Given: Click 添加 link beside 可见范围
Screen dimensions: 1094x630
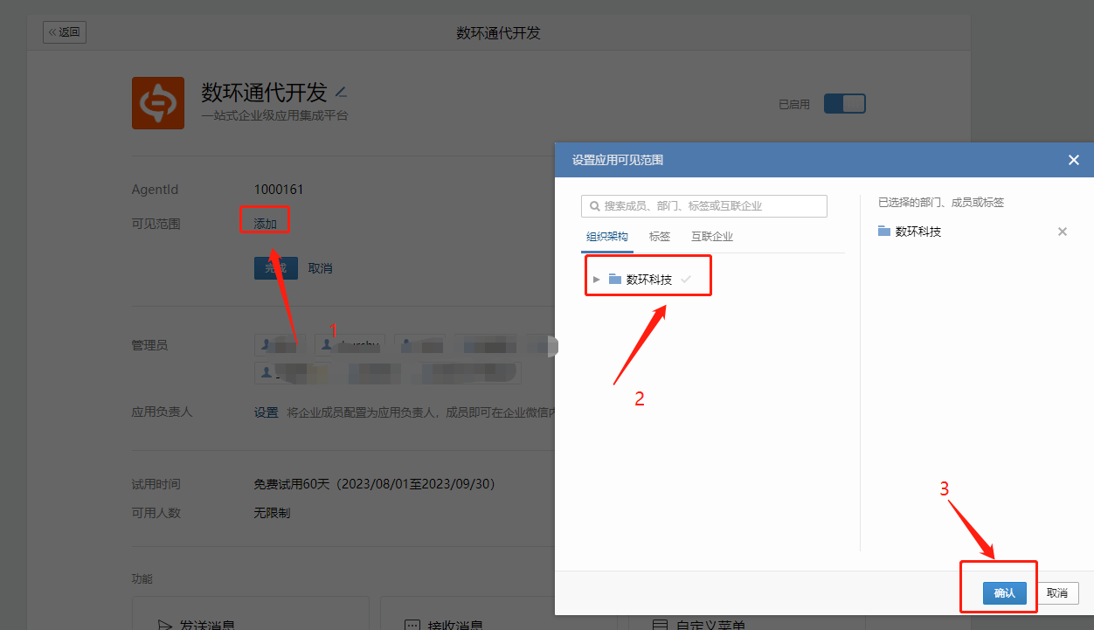Looking at the screenshot, I should (x=265, y=224).
